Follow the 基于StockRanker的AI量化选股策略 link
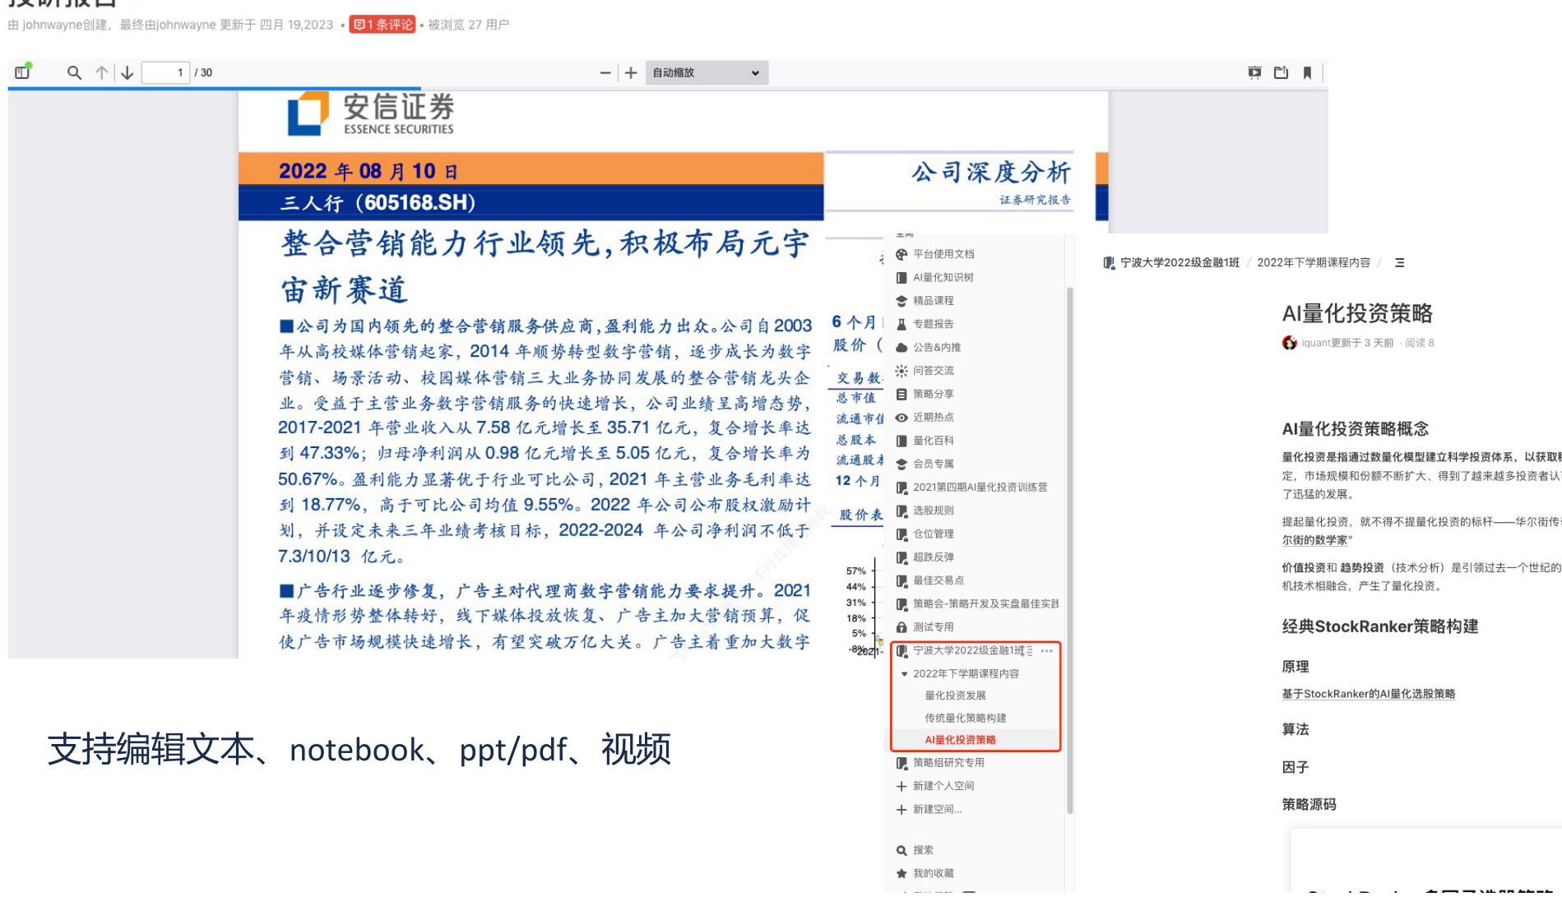 click(1368, 694)
